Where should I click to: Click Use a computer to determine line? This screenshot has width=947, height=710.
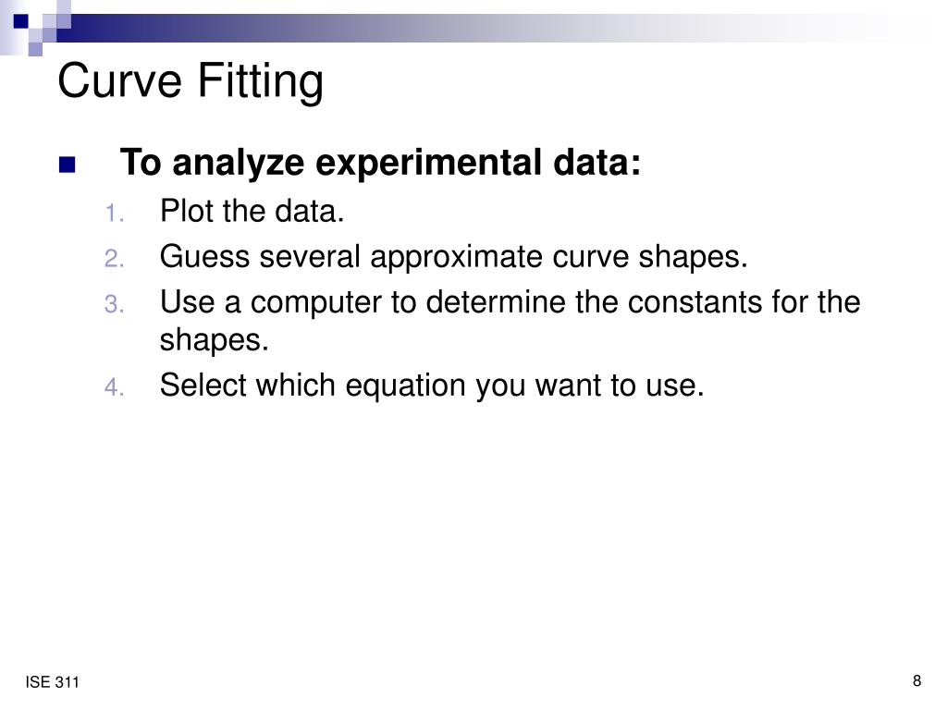tap(510, 302)
